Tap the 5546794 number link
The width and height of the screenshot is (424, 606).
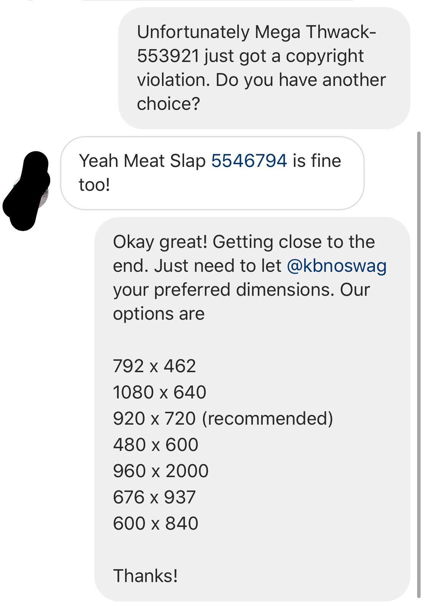[249, 161]
